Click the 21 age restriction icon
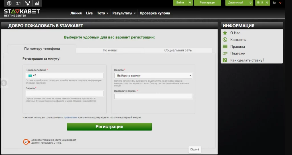 [x=27, y=142]
